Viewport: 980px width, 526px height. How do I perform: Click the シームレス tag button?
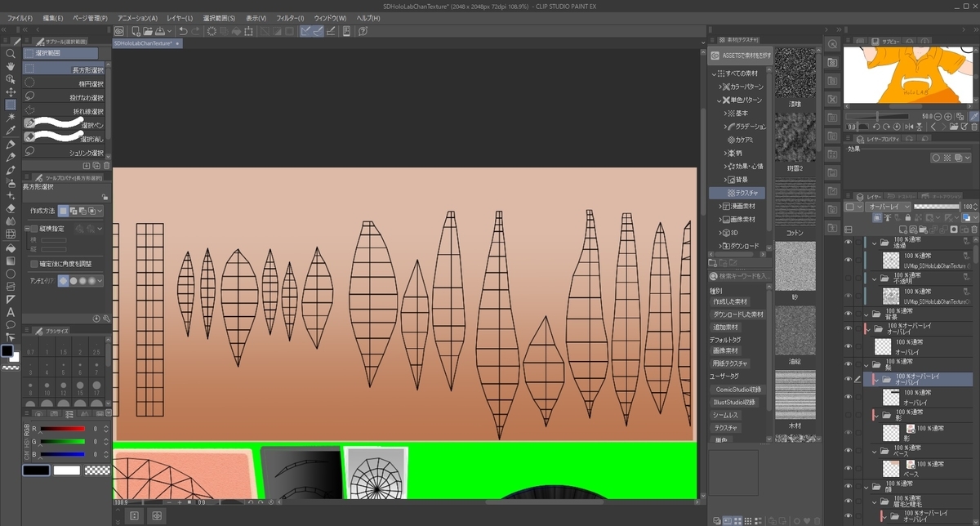click(x=725, y=415)
